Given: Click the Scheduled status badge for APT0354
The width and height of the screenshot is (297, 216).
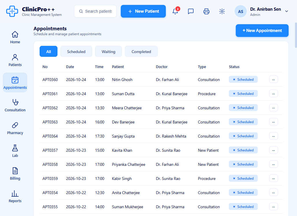Looking at the screenshot, I should pyautogui.click(x=243, y=193).
